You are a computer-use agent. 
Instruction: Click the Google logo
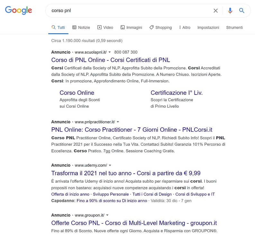click(18, 10)
